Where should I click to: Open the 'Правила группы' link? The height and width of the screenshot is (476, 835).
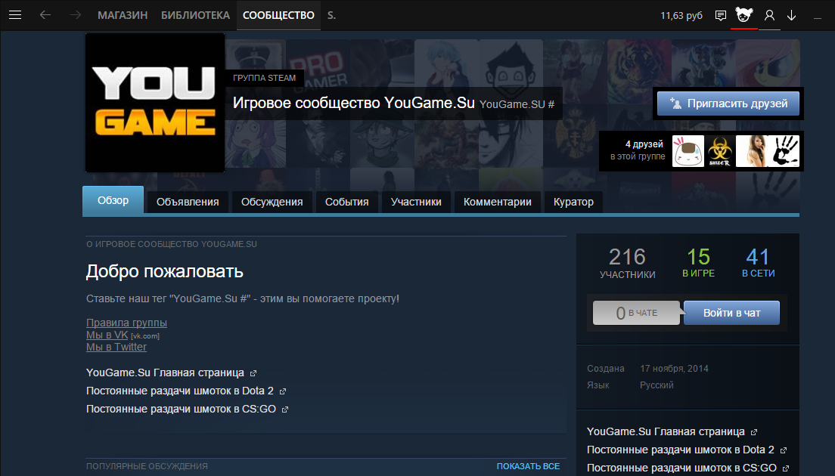click(x=127, y=323)
